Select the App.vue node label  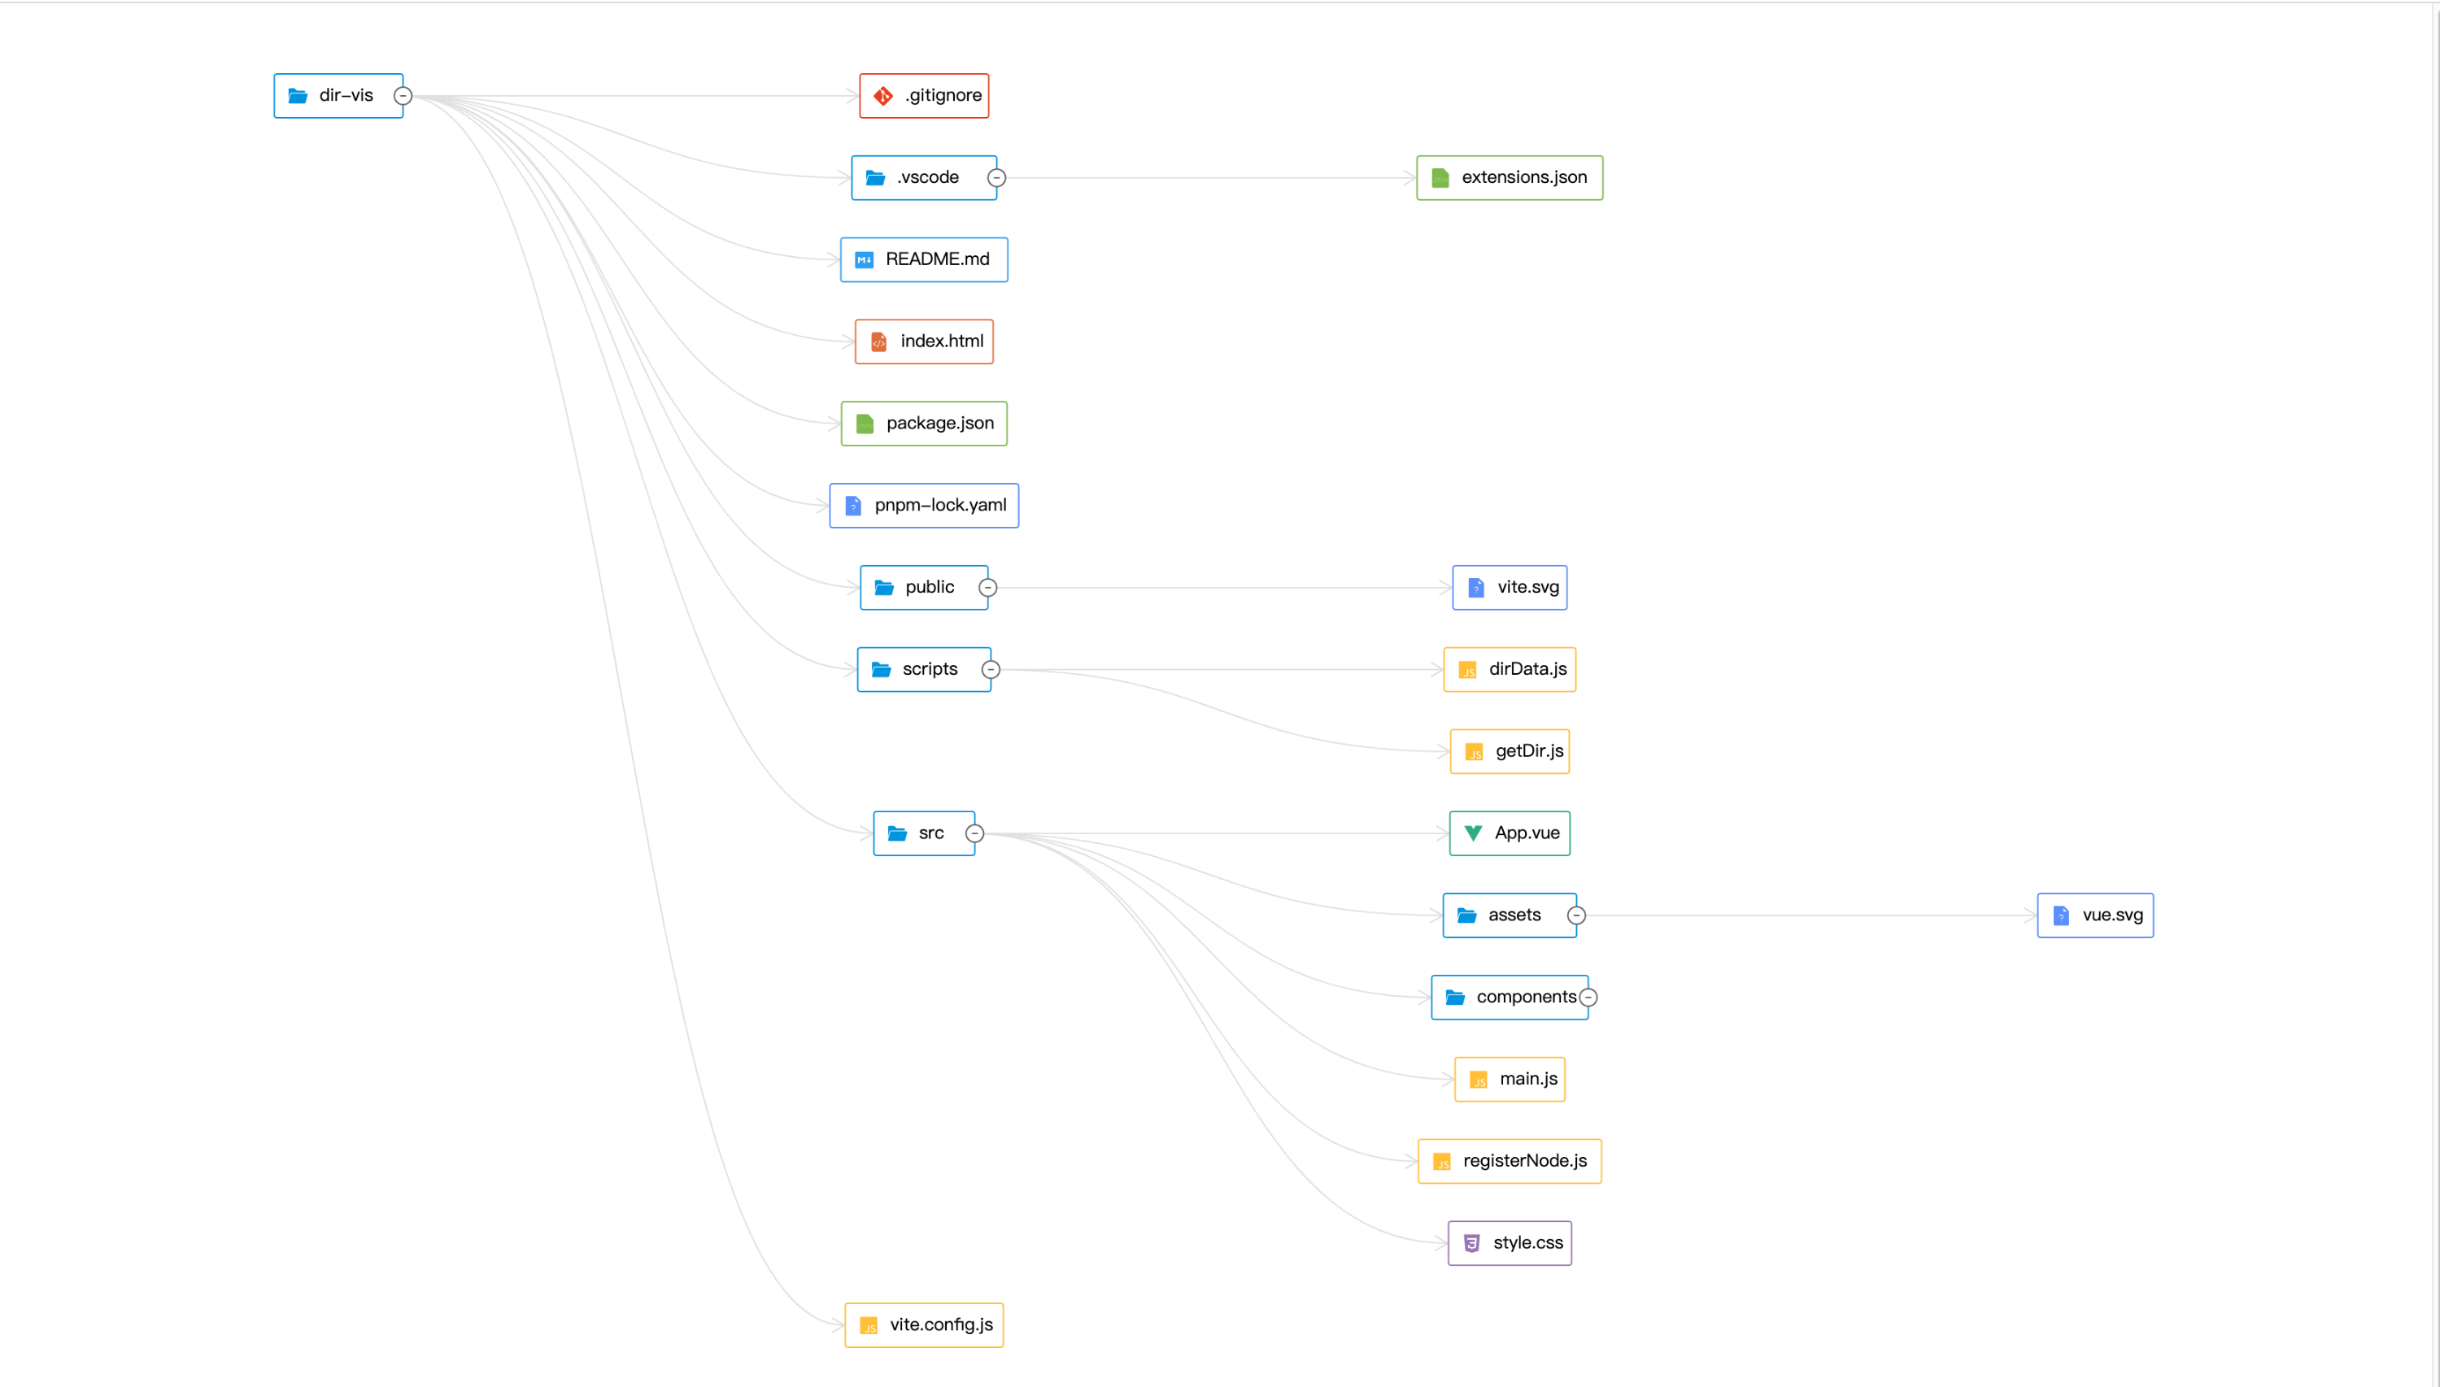pos(1527,833)
